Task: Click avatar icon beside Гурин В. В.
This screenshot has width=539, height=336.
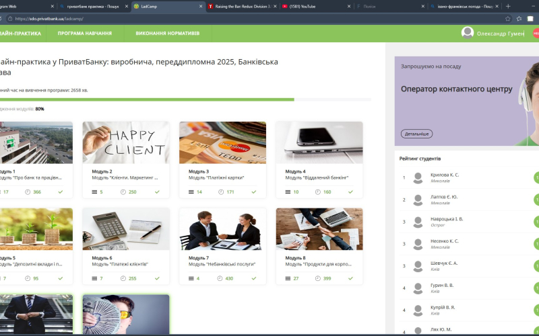Action: click(418, 288)
